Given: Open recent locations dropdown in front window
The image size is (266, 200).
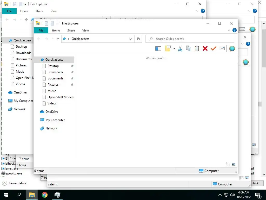Looking at the screenshot, I should tap(52, 39).
